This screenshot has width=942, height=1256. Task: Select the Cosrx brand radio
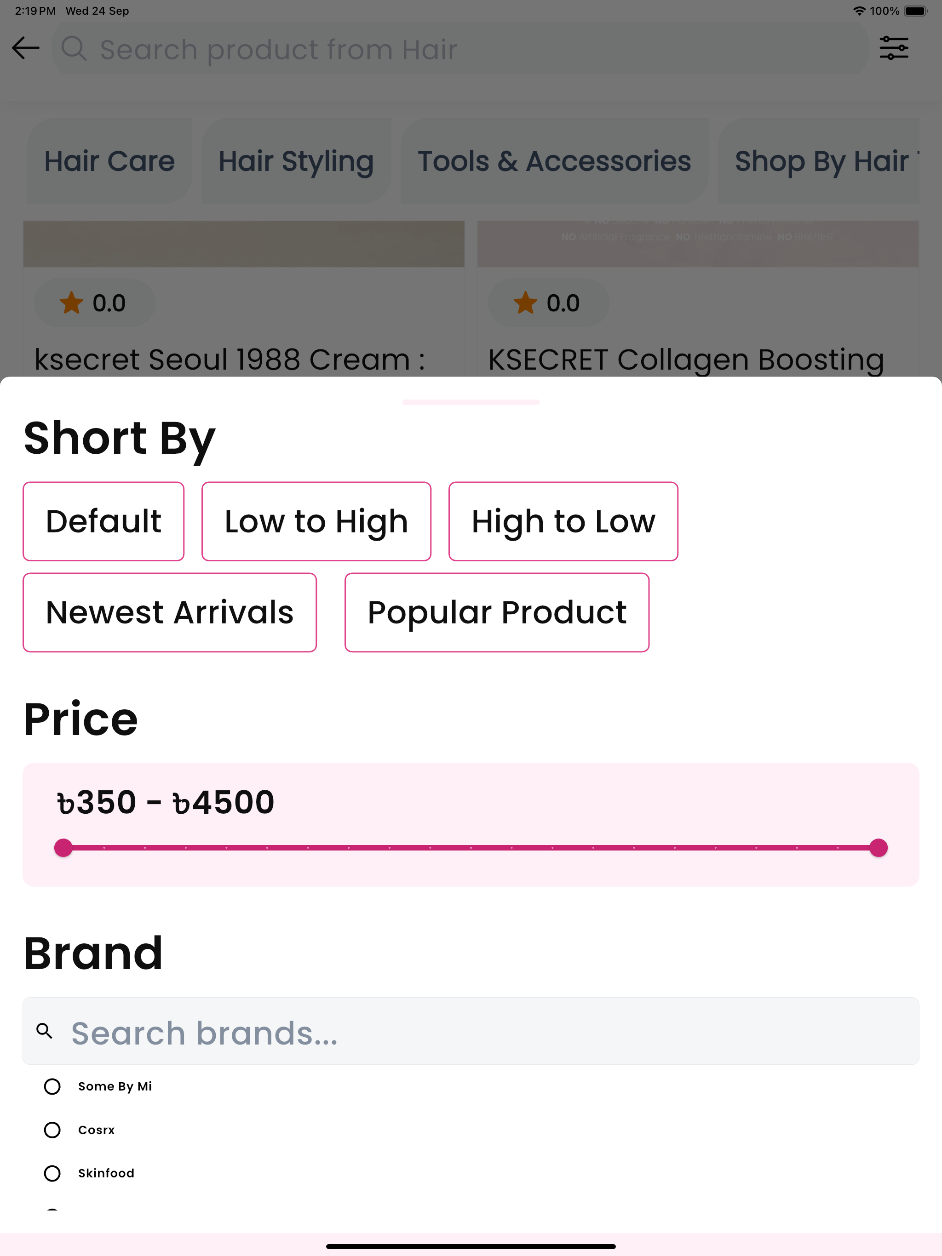[x=52, y=1130]
